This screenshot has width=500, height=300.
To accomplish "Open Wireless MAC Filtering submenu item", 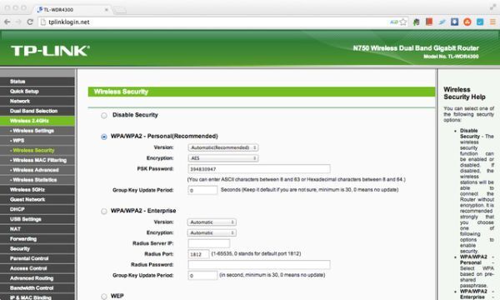I will pos(37,160).
